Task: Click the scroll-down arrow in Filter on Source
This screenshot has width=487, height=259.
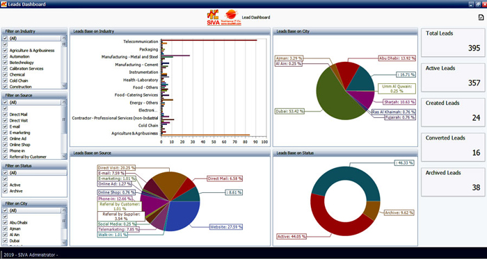Action: pyautogui.click(x=64, y=156)
